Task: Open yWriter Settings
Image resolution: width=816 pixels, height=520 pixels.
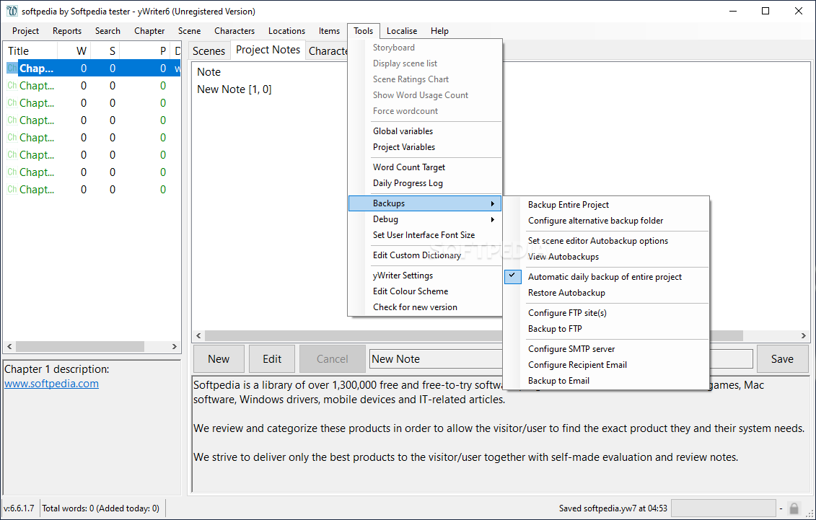Action: 425,276
